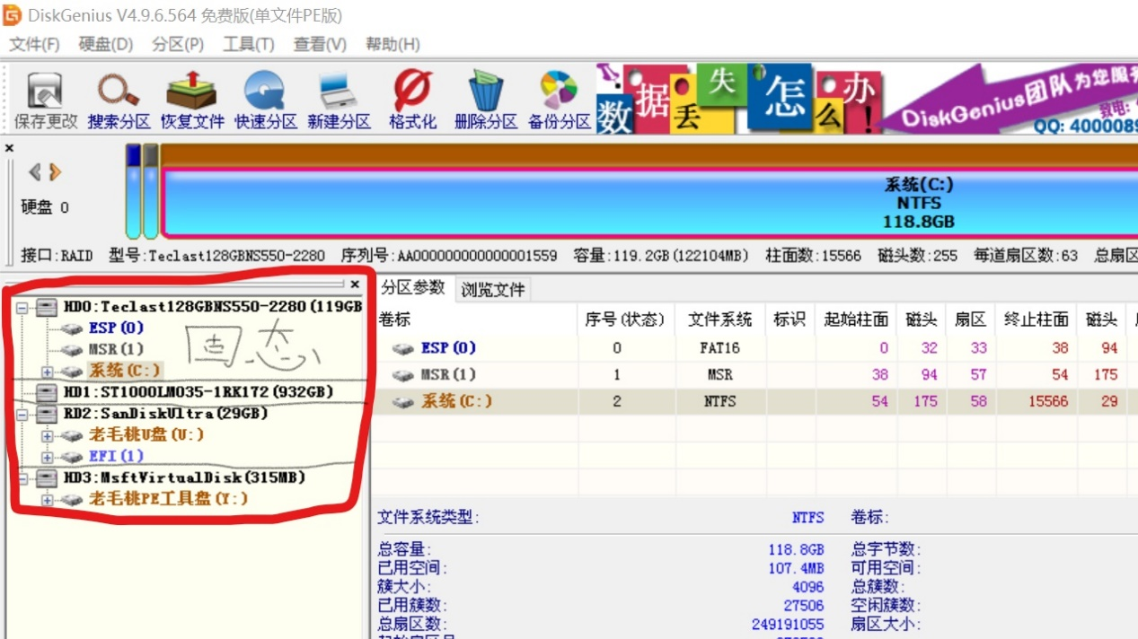Collapse the RD2 SanDiskUltra disk node
This screenshot has height=639, width=1138.
[23, 414]
